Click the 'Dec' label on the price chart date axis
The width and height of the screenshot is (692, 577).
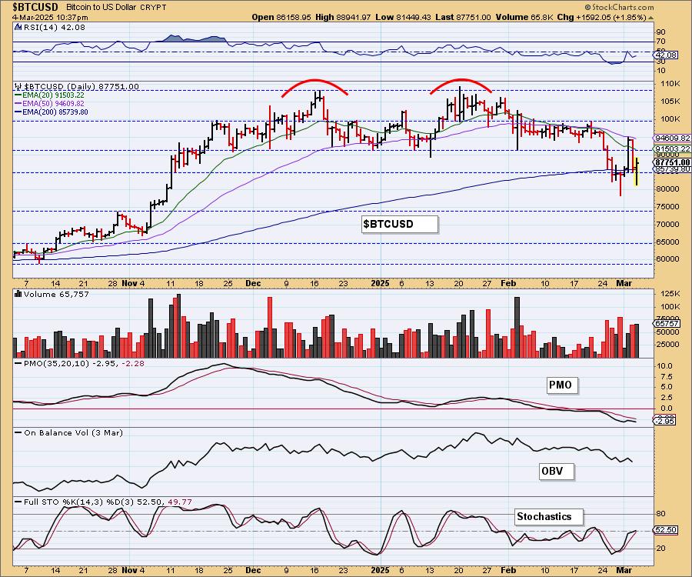coord(253,283)
